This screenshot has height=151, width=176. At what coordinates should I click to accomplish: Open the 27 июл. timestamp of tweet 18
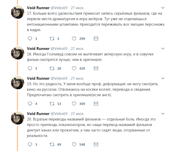point(77,48)
